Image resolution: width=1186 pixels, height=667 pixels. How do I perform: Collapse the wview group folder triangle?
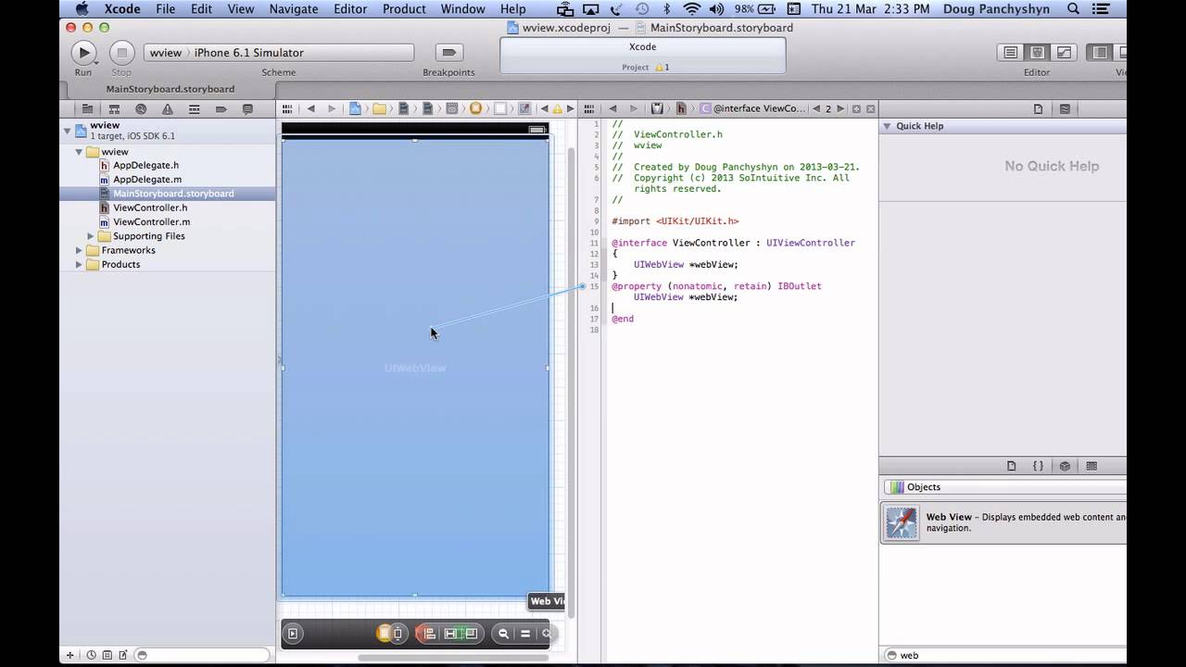[80, 151]
